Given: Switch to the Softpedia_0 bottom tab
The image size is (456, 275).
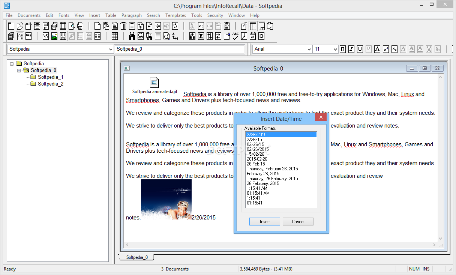Looking at the screenshot, I should [137, 257].
